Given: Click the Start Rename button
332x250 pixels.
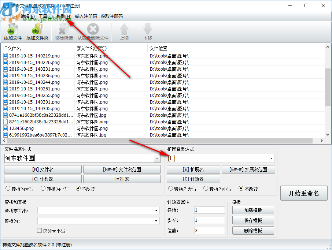Looking at the screenshot, I should (x=304, y=193).
